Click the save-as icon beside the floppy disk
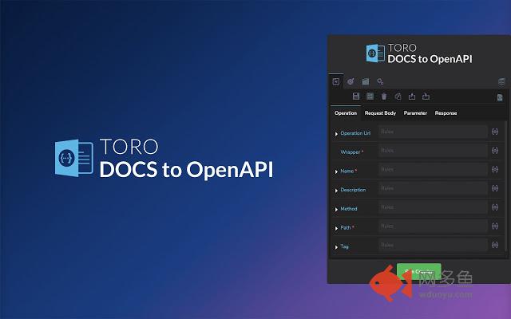The width and height of the screenshot is (511, 319). [x=370, y=96]
